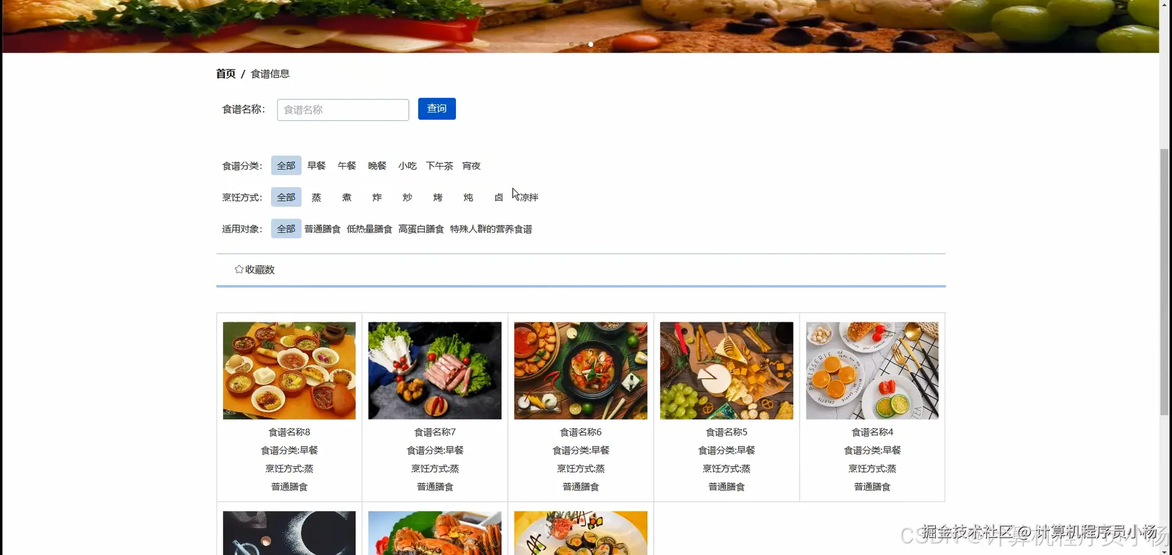Click the third carousel indicator dot
Viewport: 1172px width, 555px height.
pyautogui.click(x=590, y=44)
